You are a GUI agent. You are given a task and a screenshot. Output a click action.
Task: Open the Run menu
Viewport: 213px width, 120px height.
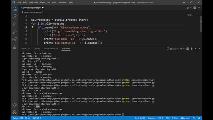pos(54,2)
